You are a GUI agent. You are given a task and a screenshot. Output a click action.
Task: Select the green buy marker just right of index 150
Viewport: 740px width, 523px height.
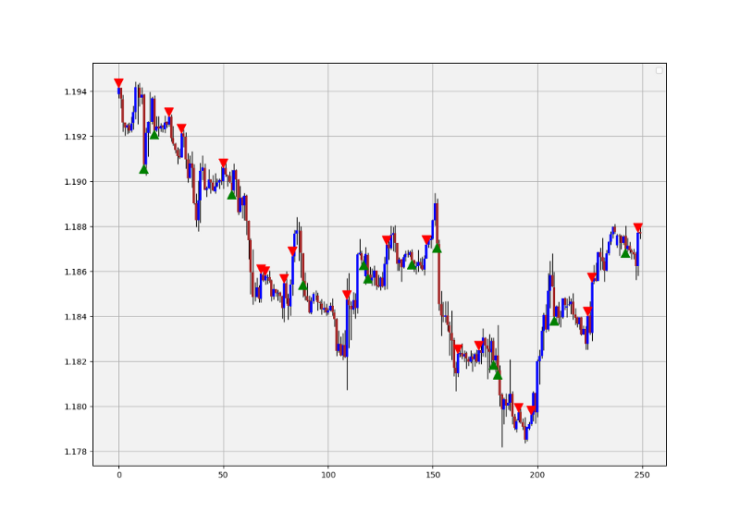(x=437, y=248)
